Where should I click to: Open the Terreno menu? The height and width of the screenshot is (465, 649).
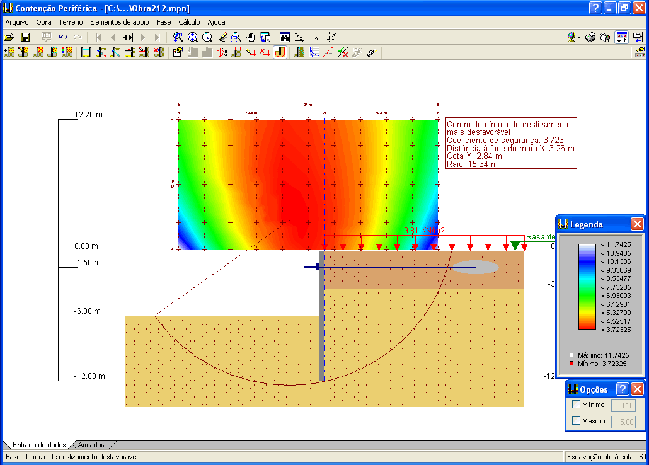coord(71,22)
